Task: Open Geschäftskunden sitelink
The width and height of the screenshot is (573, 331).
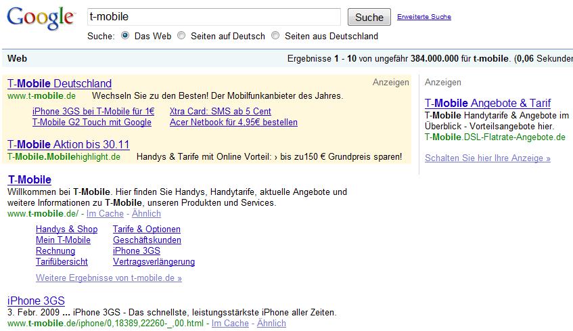Action: tap(147, 240)
